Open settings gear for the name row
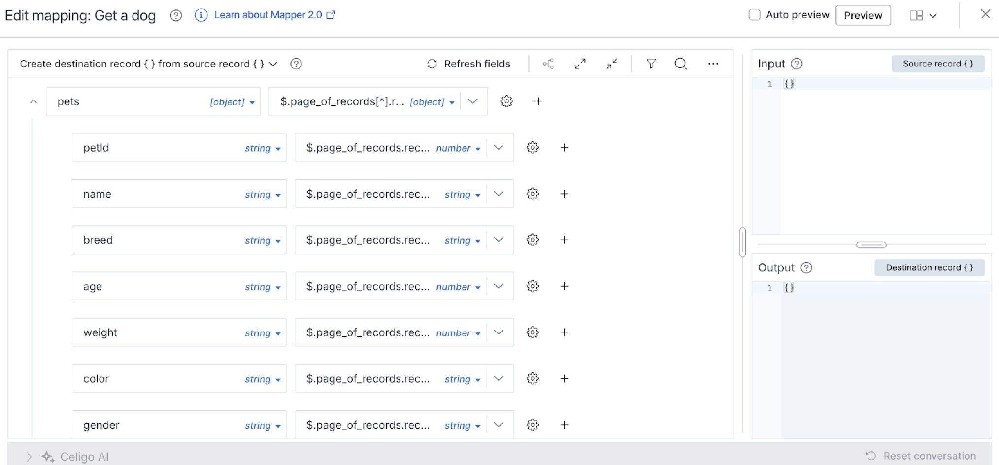999x465 pixels. pos(533,194)
